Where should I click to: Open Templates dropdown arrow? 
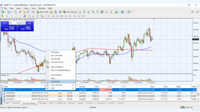[x=131, y=12]
